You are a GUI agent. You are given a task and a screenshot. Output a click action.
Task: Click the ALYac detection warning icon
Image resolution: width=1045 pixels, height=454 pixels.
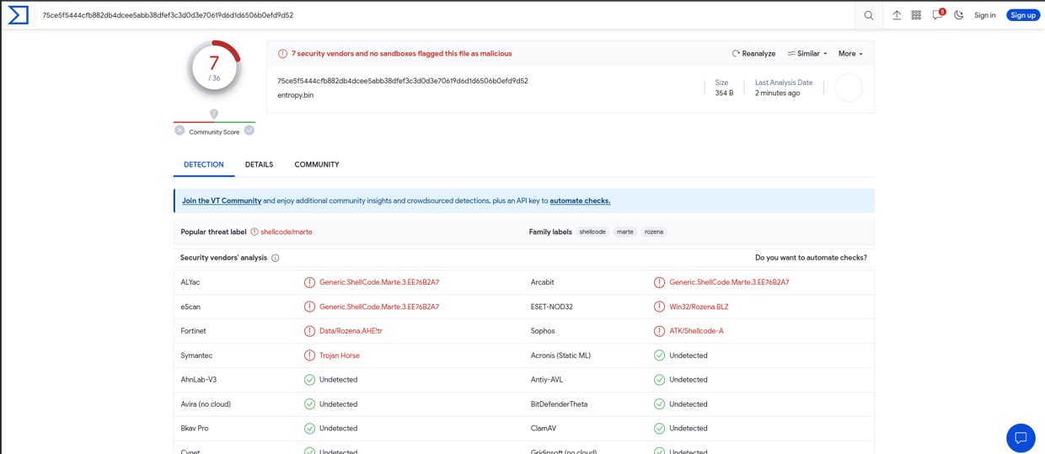point(309,282)
